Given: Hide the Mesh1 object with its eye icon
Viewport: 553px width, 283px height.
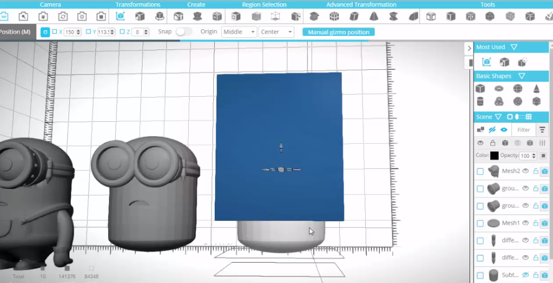Looking at the screenshot, I should coord(526,223).
